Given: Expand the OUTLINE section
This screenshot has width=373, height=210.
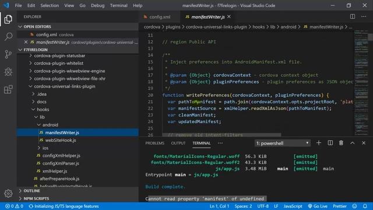Looking at the screenshot, I should 78,191.
